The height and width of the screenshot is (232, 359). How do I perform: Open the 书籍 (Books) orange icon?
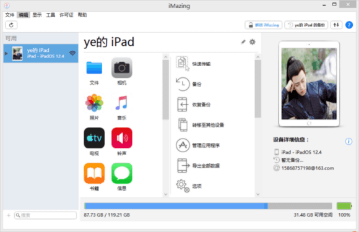coord(94,173)
